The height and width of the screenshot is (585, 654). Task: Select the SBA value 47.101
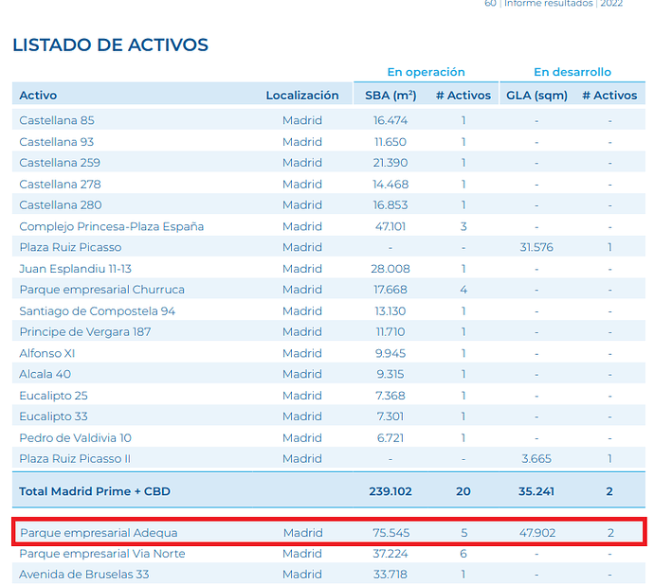pos(391,226)
